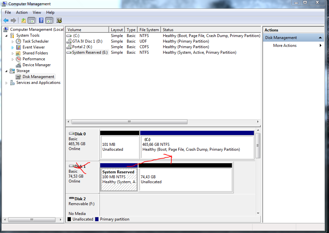Collapse the Disk Management actions section

[320, 38]
